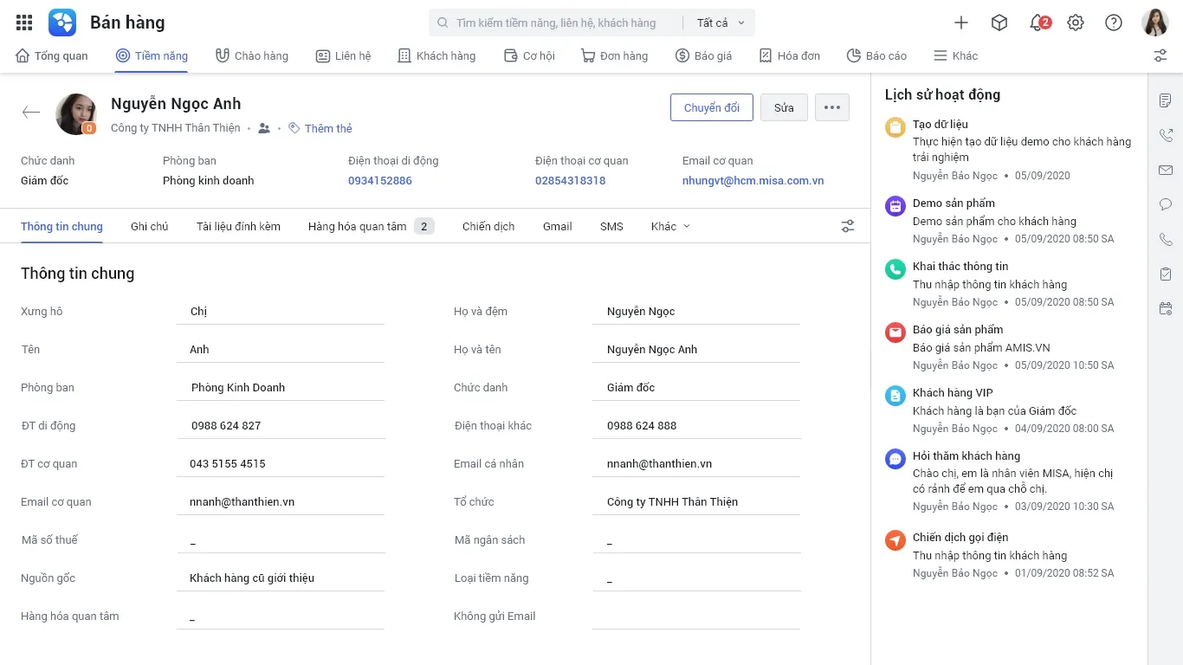Click the tag icon next to Thêm thẻ
This screenshot has width=1183, height=665.
[x=294, y=128]
